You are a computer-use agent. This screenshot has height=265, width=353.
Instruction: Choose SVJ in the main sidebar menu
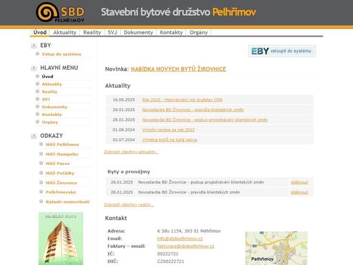pyautogui.click(x=46, y=99)
